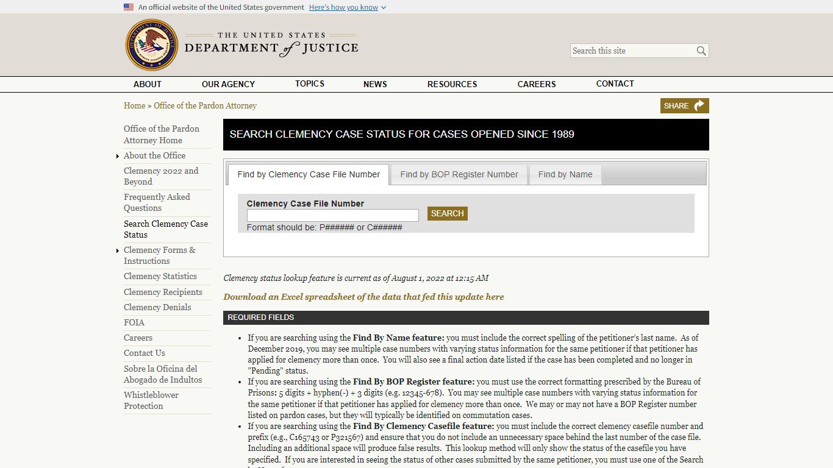
Task: Open the CAREERS menu
Action: pos(537,84)
